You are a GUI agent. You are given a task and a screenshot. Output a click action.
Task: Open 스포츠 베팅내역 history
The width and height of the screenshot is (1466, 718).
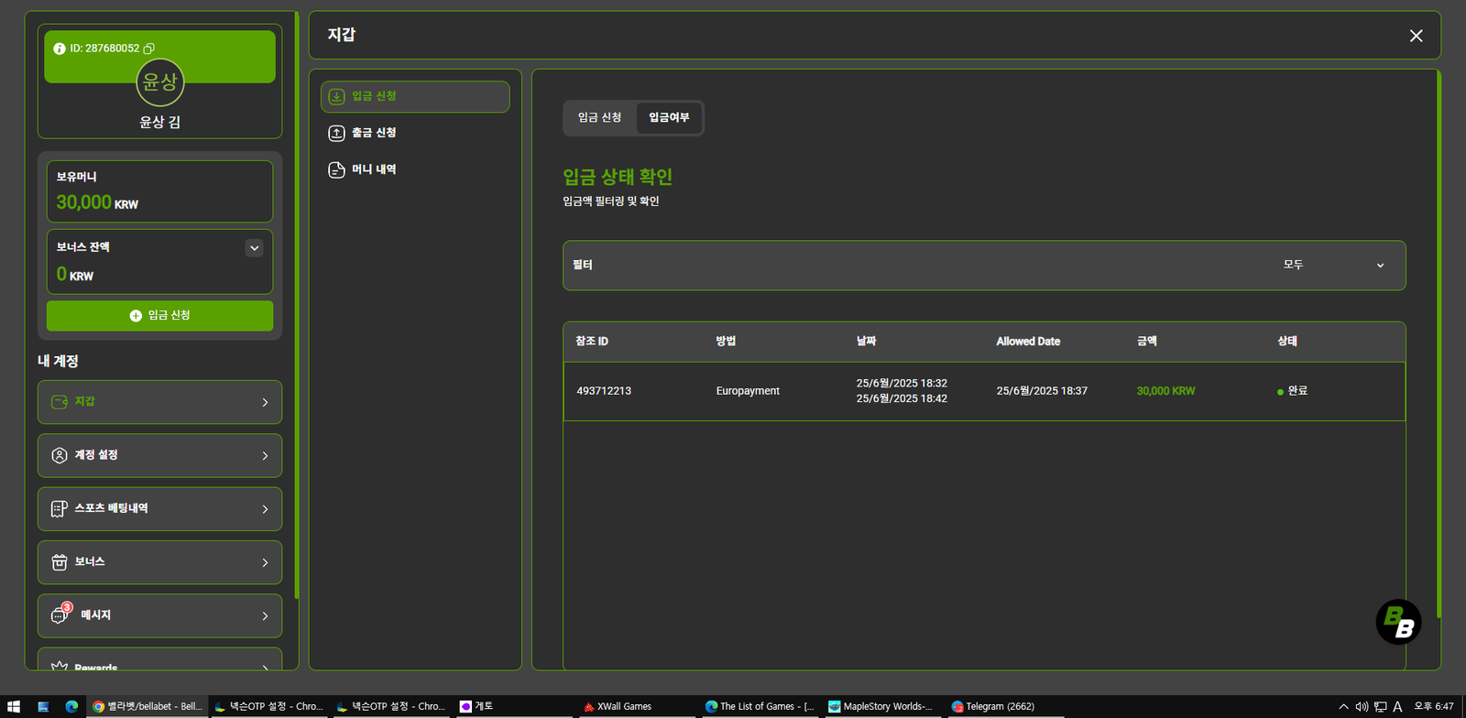[x=159, y=509]
